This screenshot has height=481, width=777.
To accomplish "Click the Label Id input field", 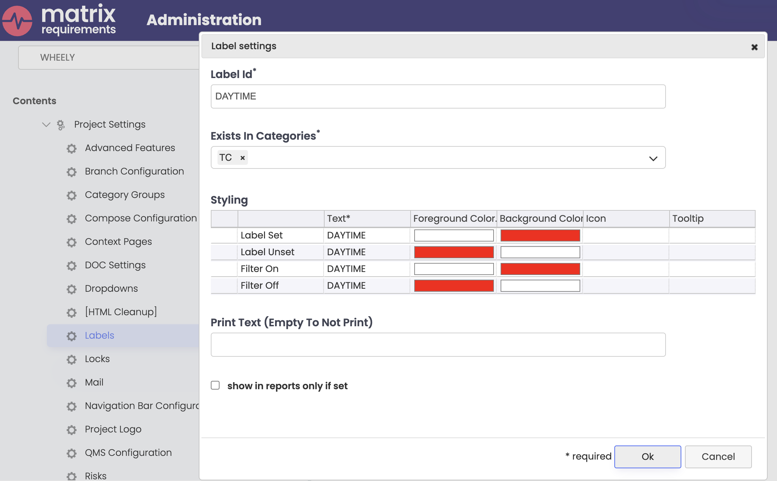I will [x=438, y=96].
